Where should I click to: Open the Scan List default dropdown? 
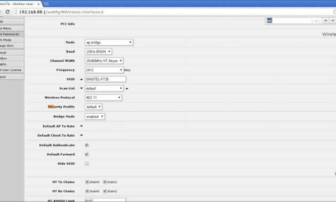pyautogui.click(x=104, y=88)
